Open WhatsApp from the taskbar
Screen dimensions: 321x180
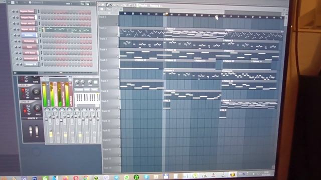coord(126,177)
